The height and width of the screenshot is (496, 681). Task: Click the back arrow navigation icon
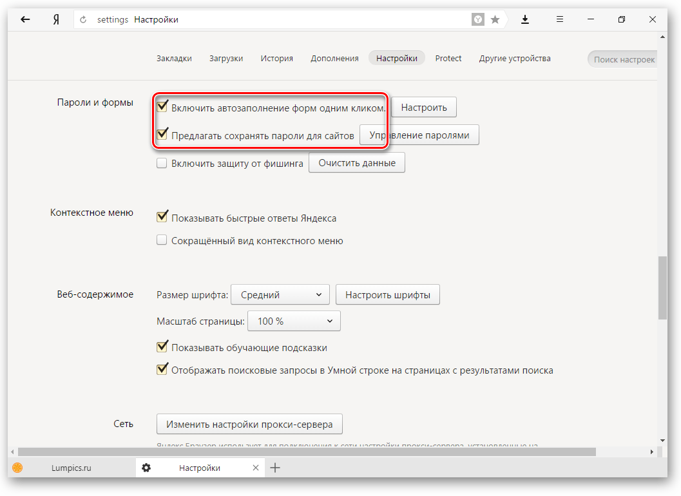(x=25, y=19)
